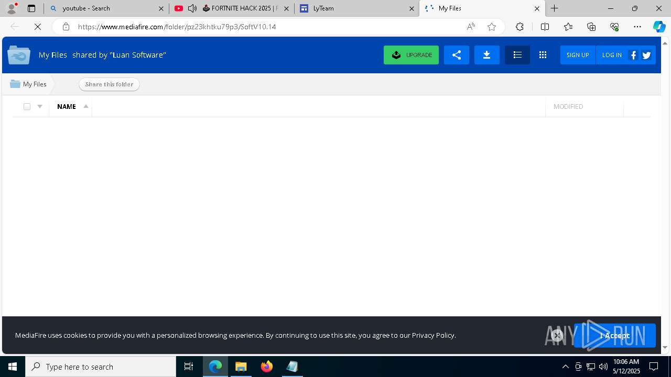Open the Privacy Policy link

click(x=433, y=335)
